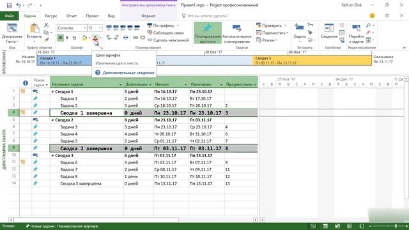The height and width of the screenshot is (230, 409).
Task: Open Font dialog launcher in Шрифт group
Action: click(101, 48)
